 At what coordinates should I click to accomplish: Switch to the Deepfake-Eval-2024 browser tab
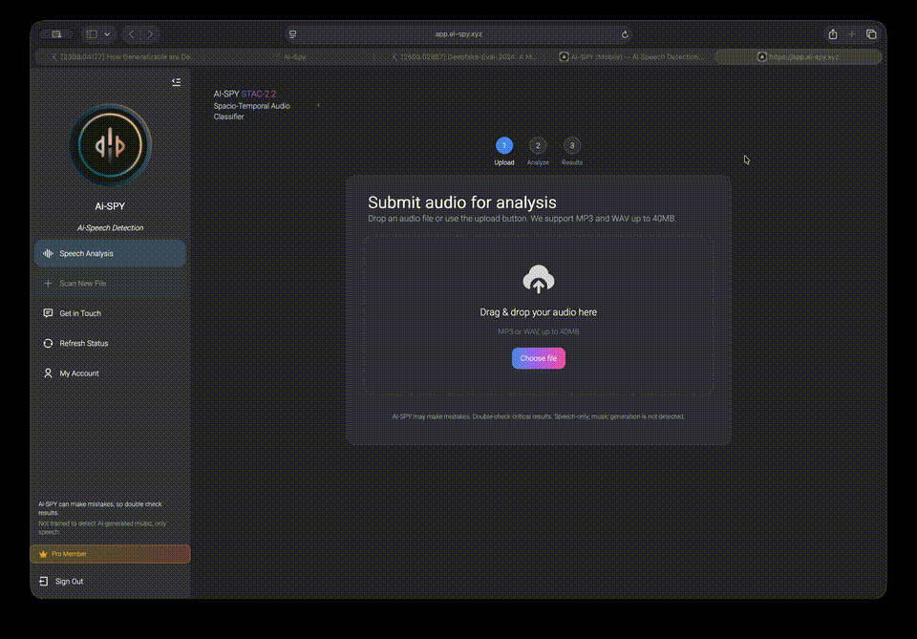[x=464, y=56]
